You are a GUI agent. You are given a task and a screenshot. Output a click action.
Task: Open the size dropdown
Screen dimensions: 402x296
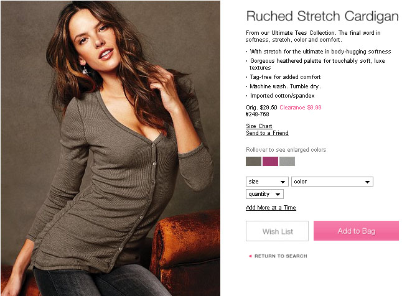pyautogui.click(x=267, y=182)
